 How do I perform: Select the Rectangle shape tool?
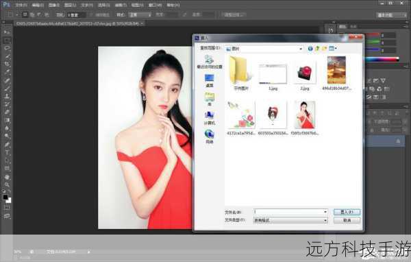(x=7, y=168)
